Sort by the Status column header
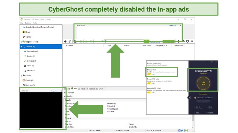The height and width of the screenshot is (133, 238). pyautogui.click(x=126, y=46)
